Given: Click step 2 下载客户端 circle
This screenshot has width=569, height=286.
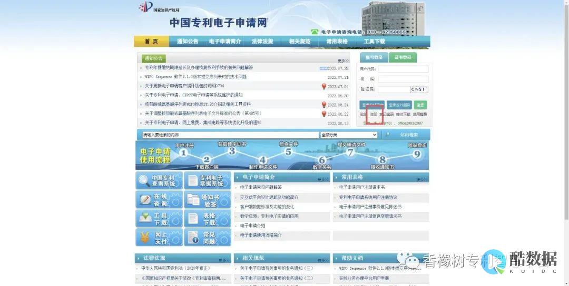Looking at the screenshot, I should [x=207, y=159].
